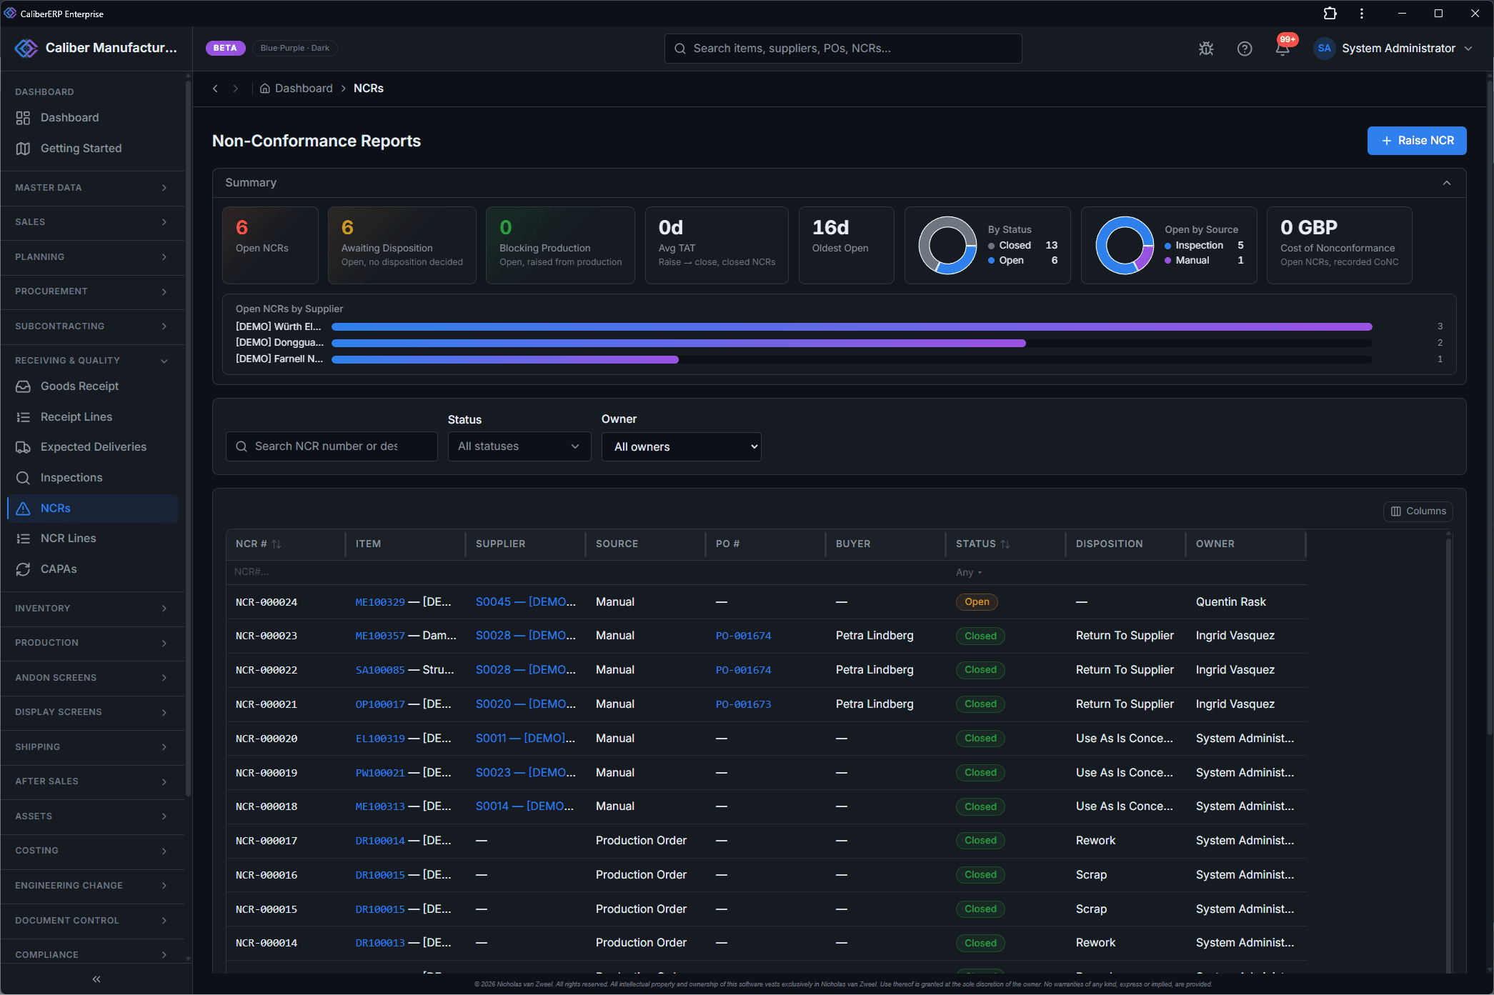Click the Awaiting Disposition summary card

tap(402, 245)
